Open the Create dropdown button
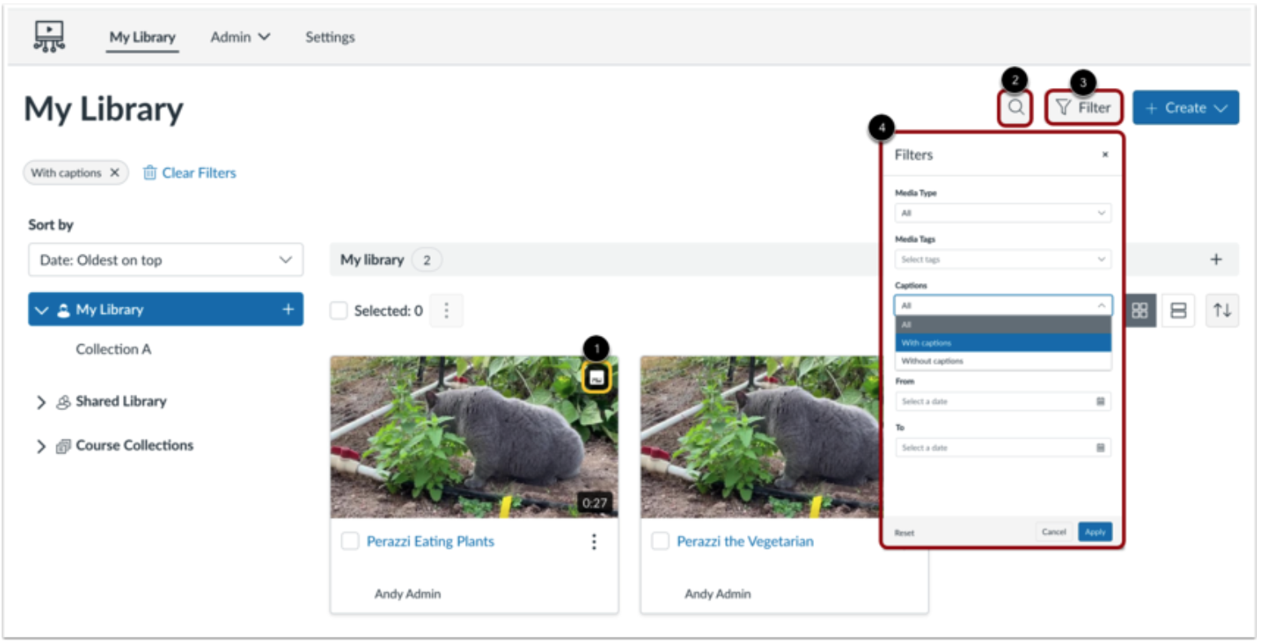 pos(1186,108)
